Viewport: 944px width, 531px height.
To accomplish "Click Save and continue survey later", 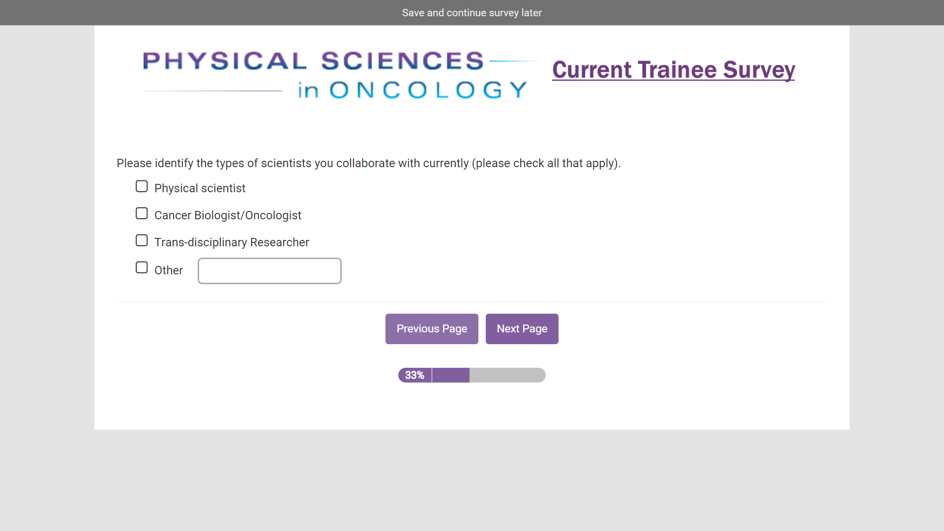I will [472, 13].
